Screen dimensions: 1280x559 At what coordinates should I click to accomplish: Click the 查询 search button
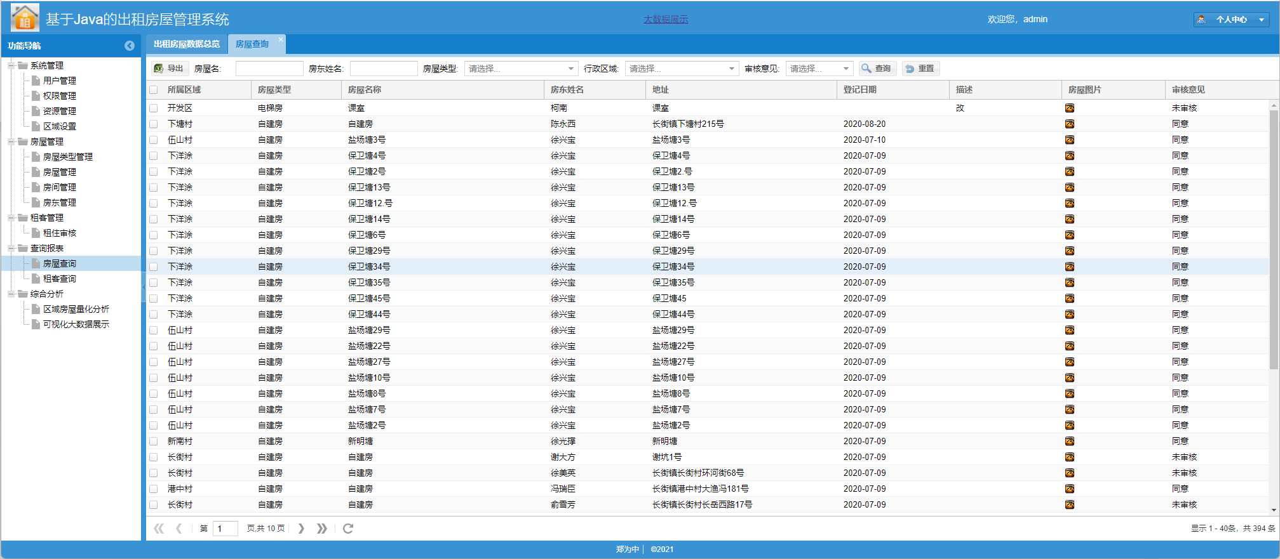click(877, 69)
